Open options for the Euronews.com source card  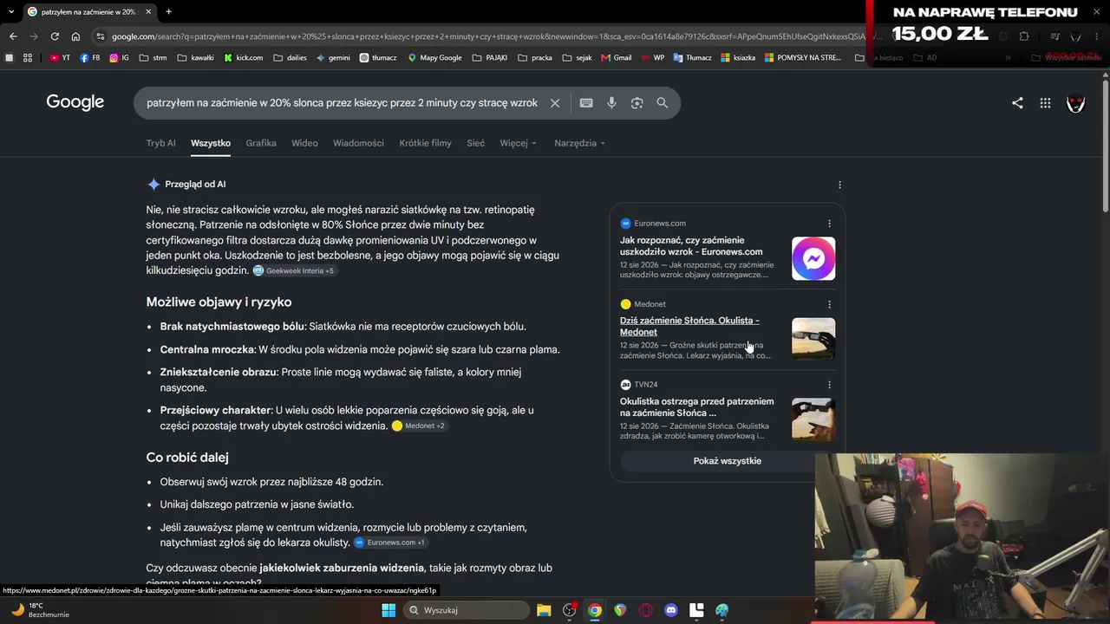(x=829, y=224)
